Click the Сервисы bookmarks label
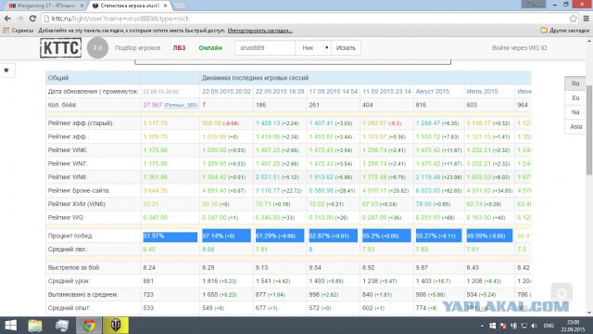The image size is (593, 334). [x=22, y=31]
